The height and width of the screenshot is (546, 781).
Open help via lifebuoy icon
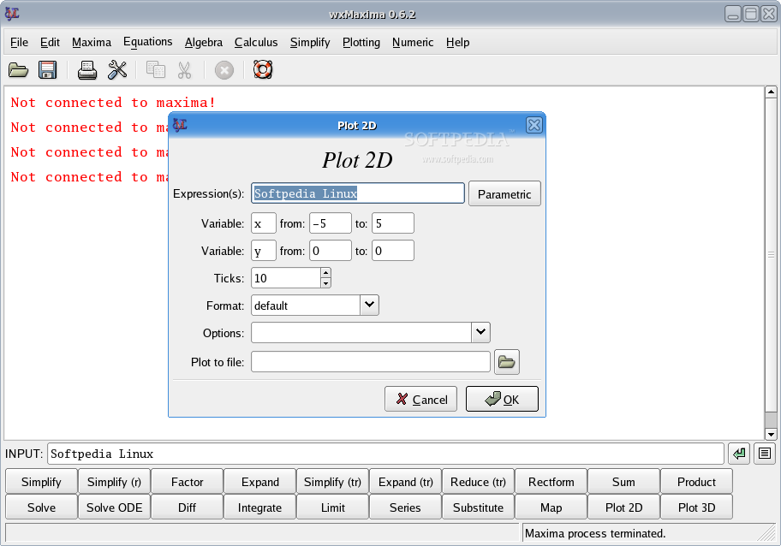tap(263, 69)
